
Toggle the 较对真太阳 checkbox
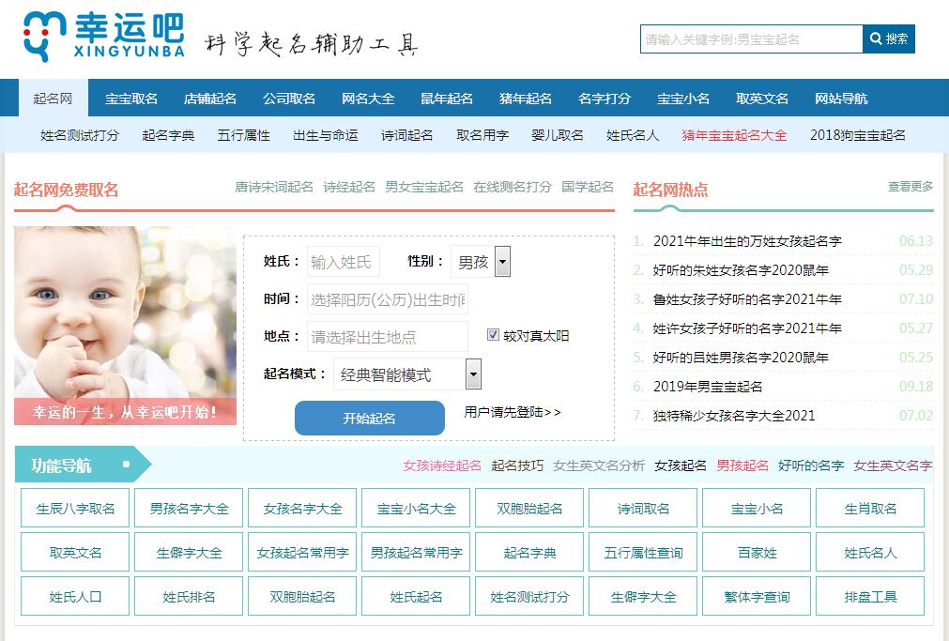click(x=494, y=335)
